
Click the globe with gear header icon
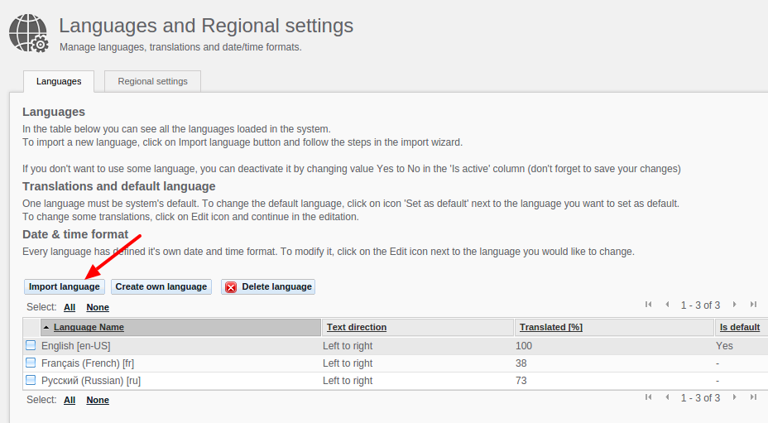coord(28,33)
